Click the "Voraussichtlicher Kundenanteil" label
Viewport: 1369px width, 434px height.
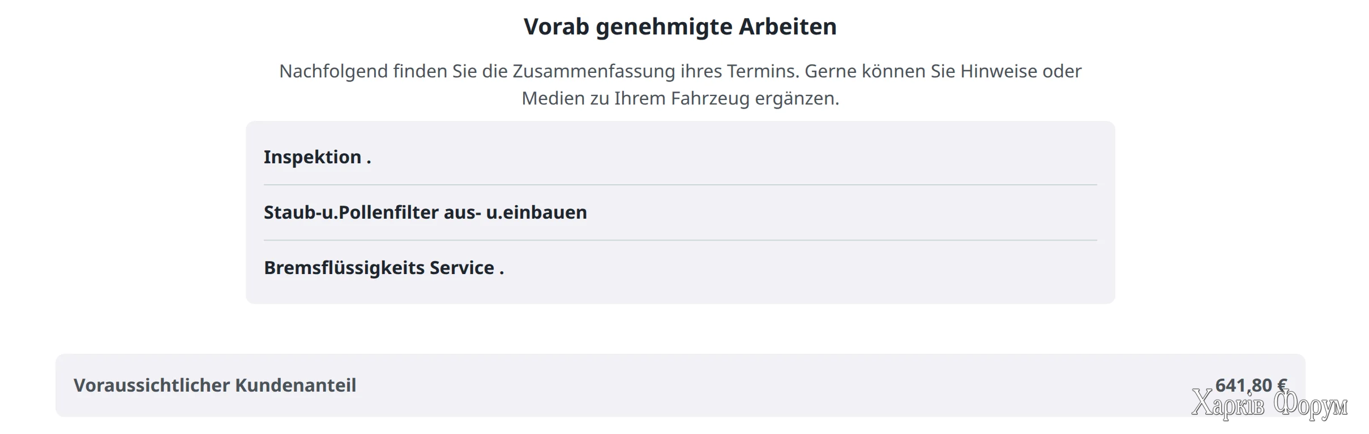coord(215,385)
